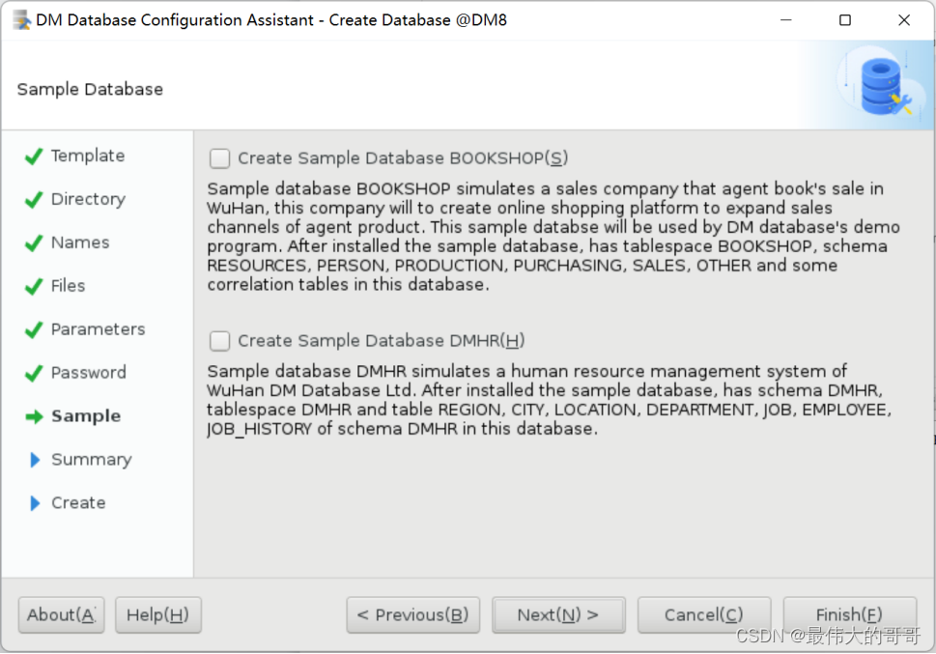
Task: Select the Directory step in sidebar
Action: [88, 199]
